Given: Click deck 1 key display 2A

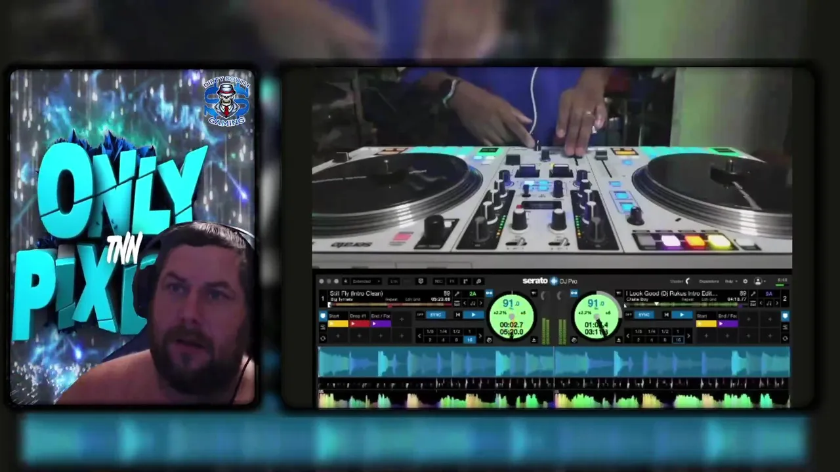Looking at the screenshot, I should (x=472, y=294).
